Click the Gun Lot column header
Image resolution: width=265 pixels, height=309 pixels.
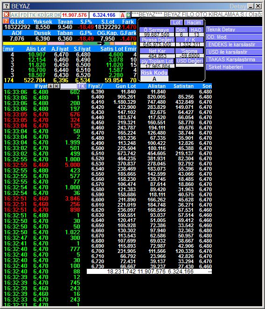126,86
